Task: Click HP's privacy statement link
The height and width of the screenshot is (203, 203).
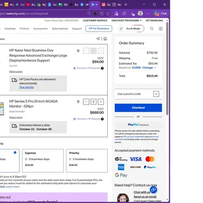Action: [133, 137]
